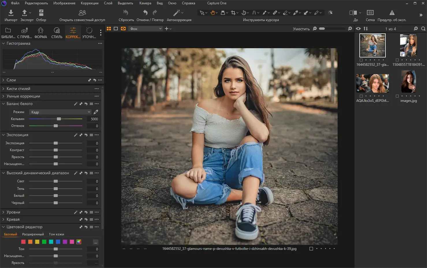
Task: Click the Import icon in the toolbar
Action: [11, 13]
